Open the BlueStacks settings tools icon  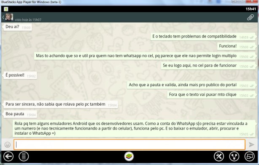[x=219, y=156]
